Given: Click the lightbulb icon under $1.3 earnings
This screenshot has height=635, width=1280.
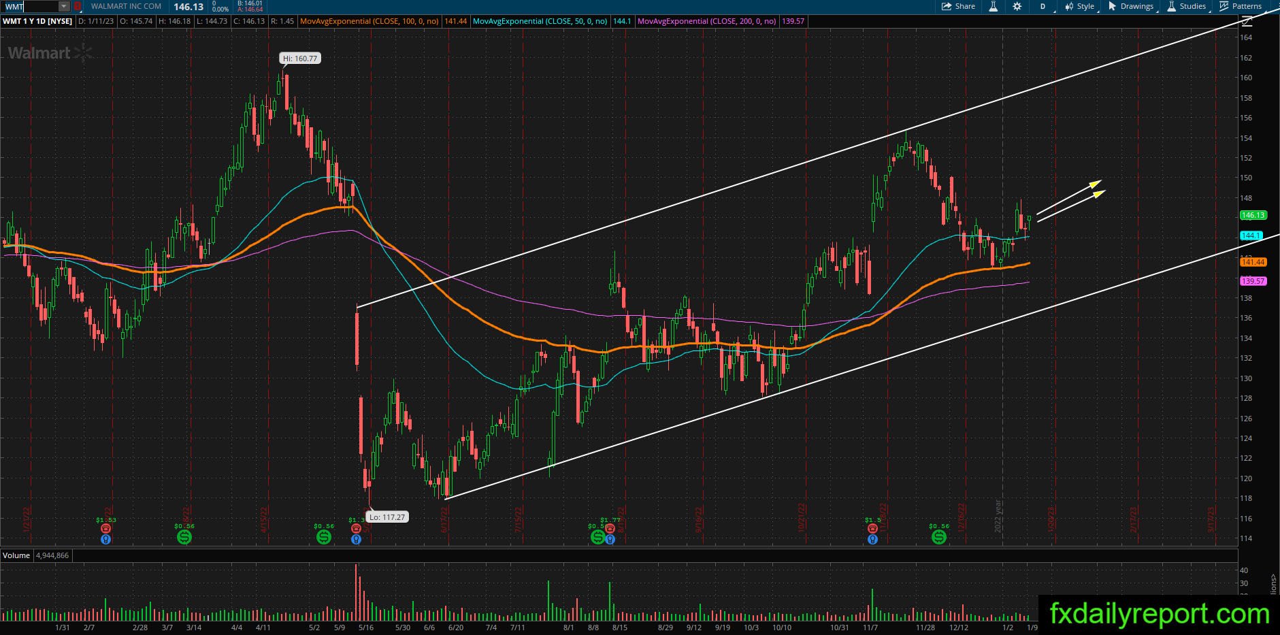Looking at the screenshot, I should [356, 539].
